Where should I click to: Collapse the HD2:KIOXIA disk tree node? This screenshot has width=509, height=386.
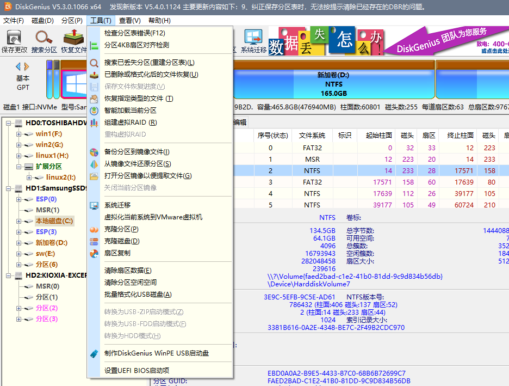9,275
